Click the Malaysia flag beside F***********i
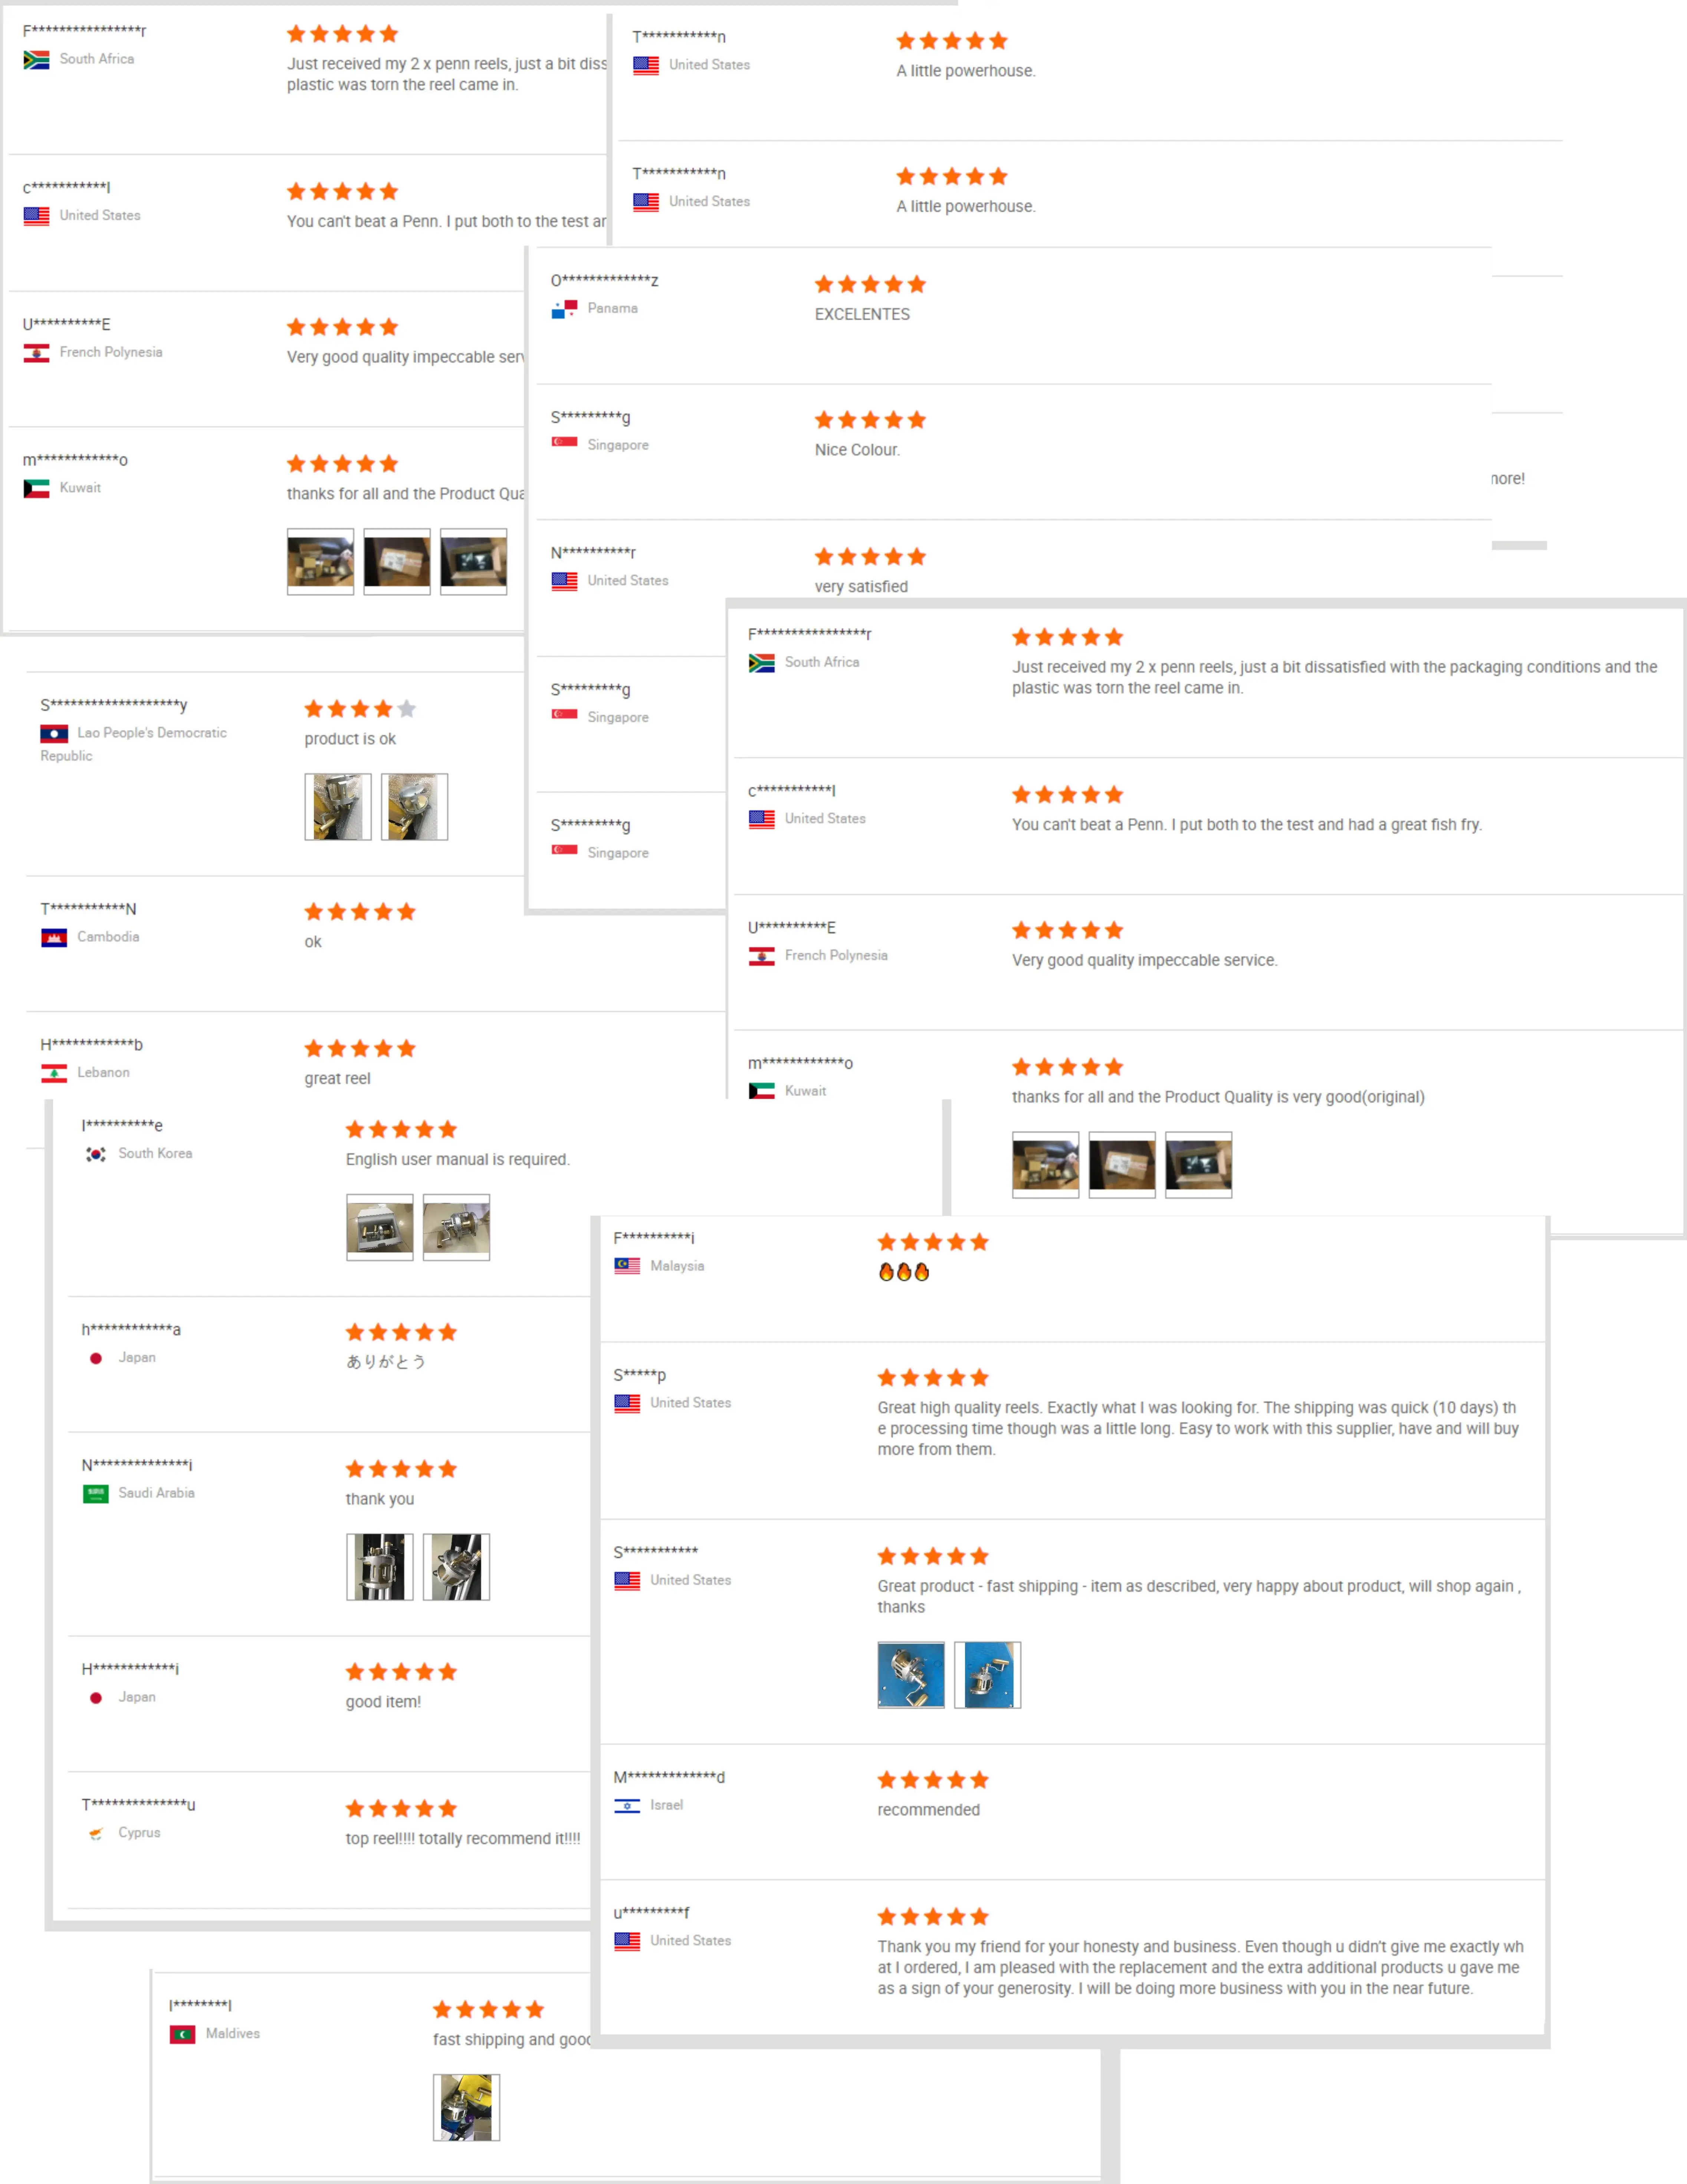The height and width of the screenshot is (2184, 1687). [627, 1266]
